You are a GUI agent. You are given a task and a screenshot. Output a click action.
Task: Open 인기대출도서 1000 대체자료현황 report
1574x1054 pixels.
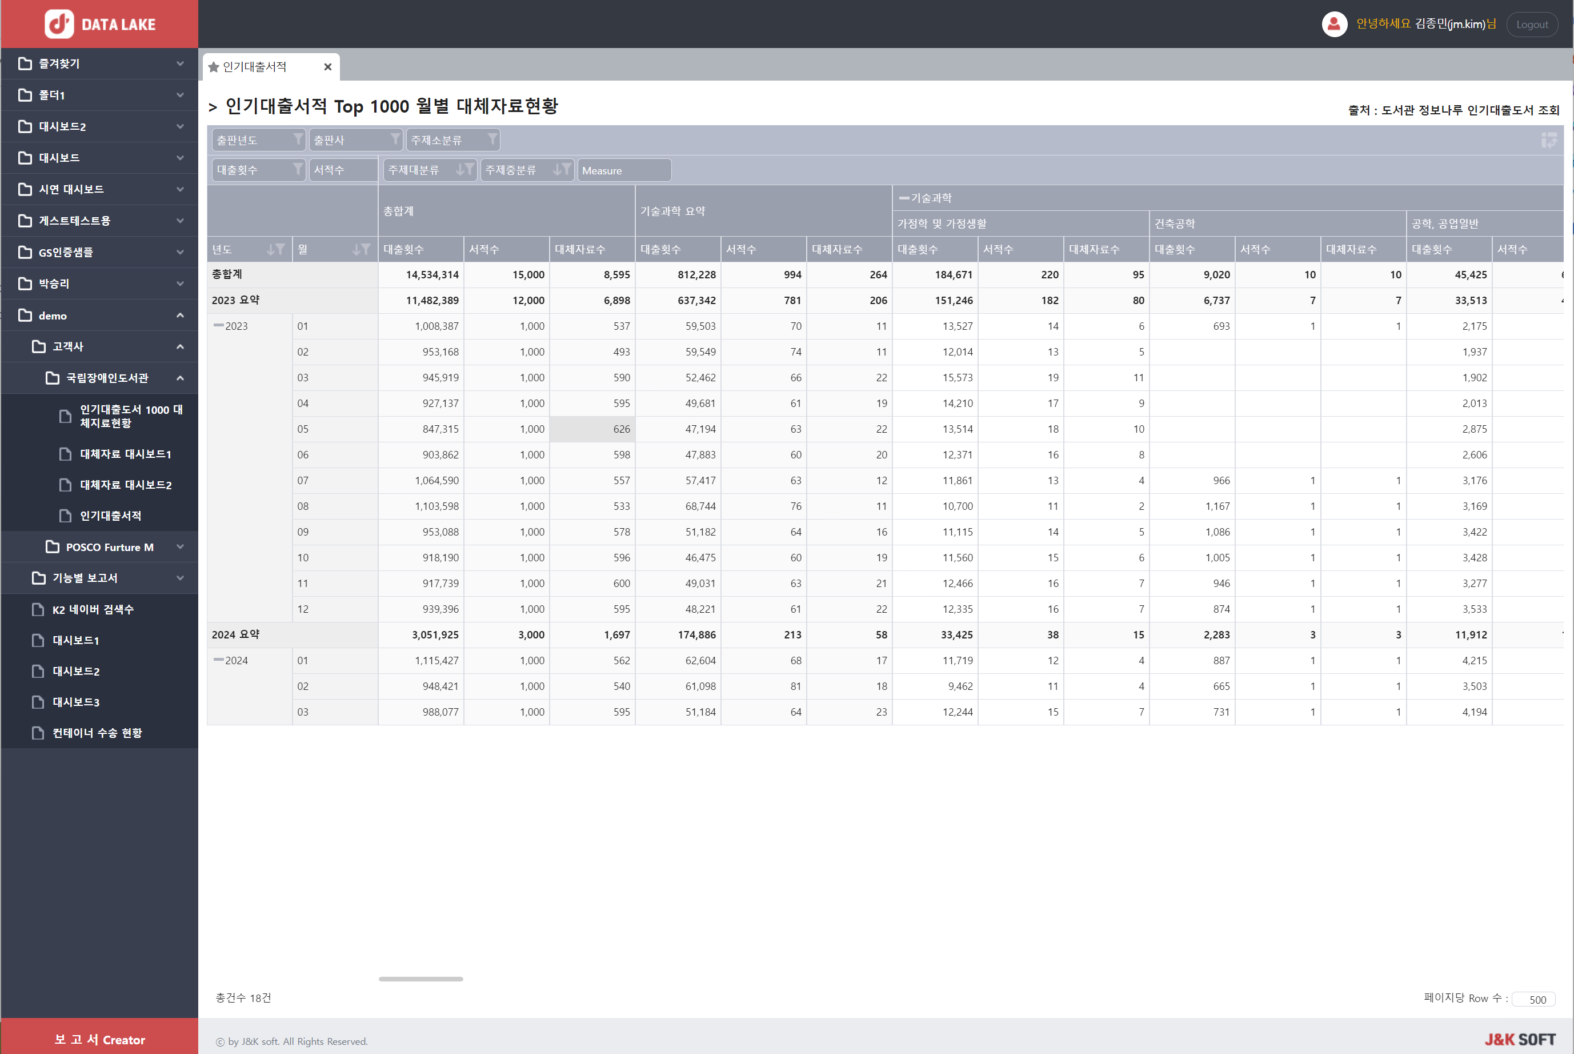tap(131, 416)
